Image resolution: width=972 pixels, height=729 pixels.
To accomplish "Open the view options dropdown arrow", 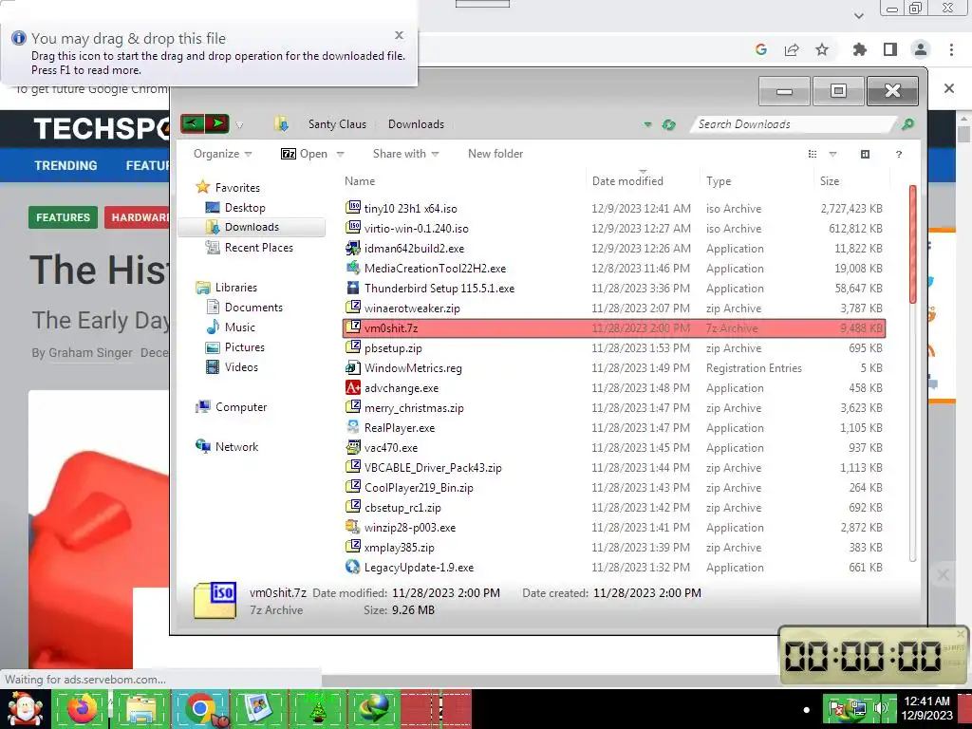I will (x=832, y=155).
